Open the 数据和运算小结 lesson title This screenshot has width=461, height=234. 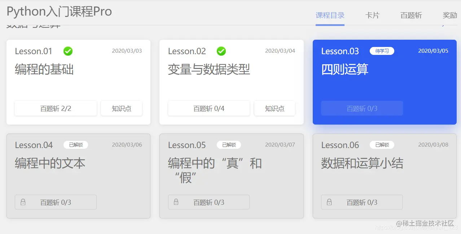click(x=362, y=163)
